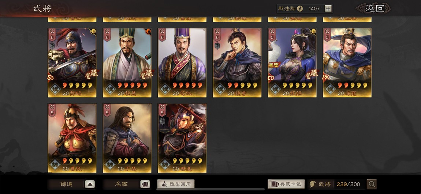
Task: Click the magnifier search icon beside 武將 count
Action: [x=372, y=184]
